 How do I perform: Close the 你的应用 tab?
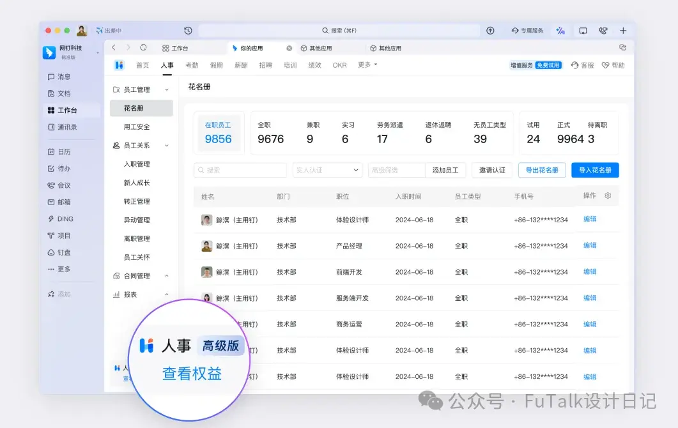tap(289, 49)
